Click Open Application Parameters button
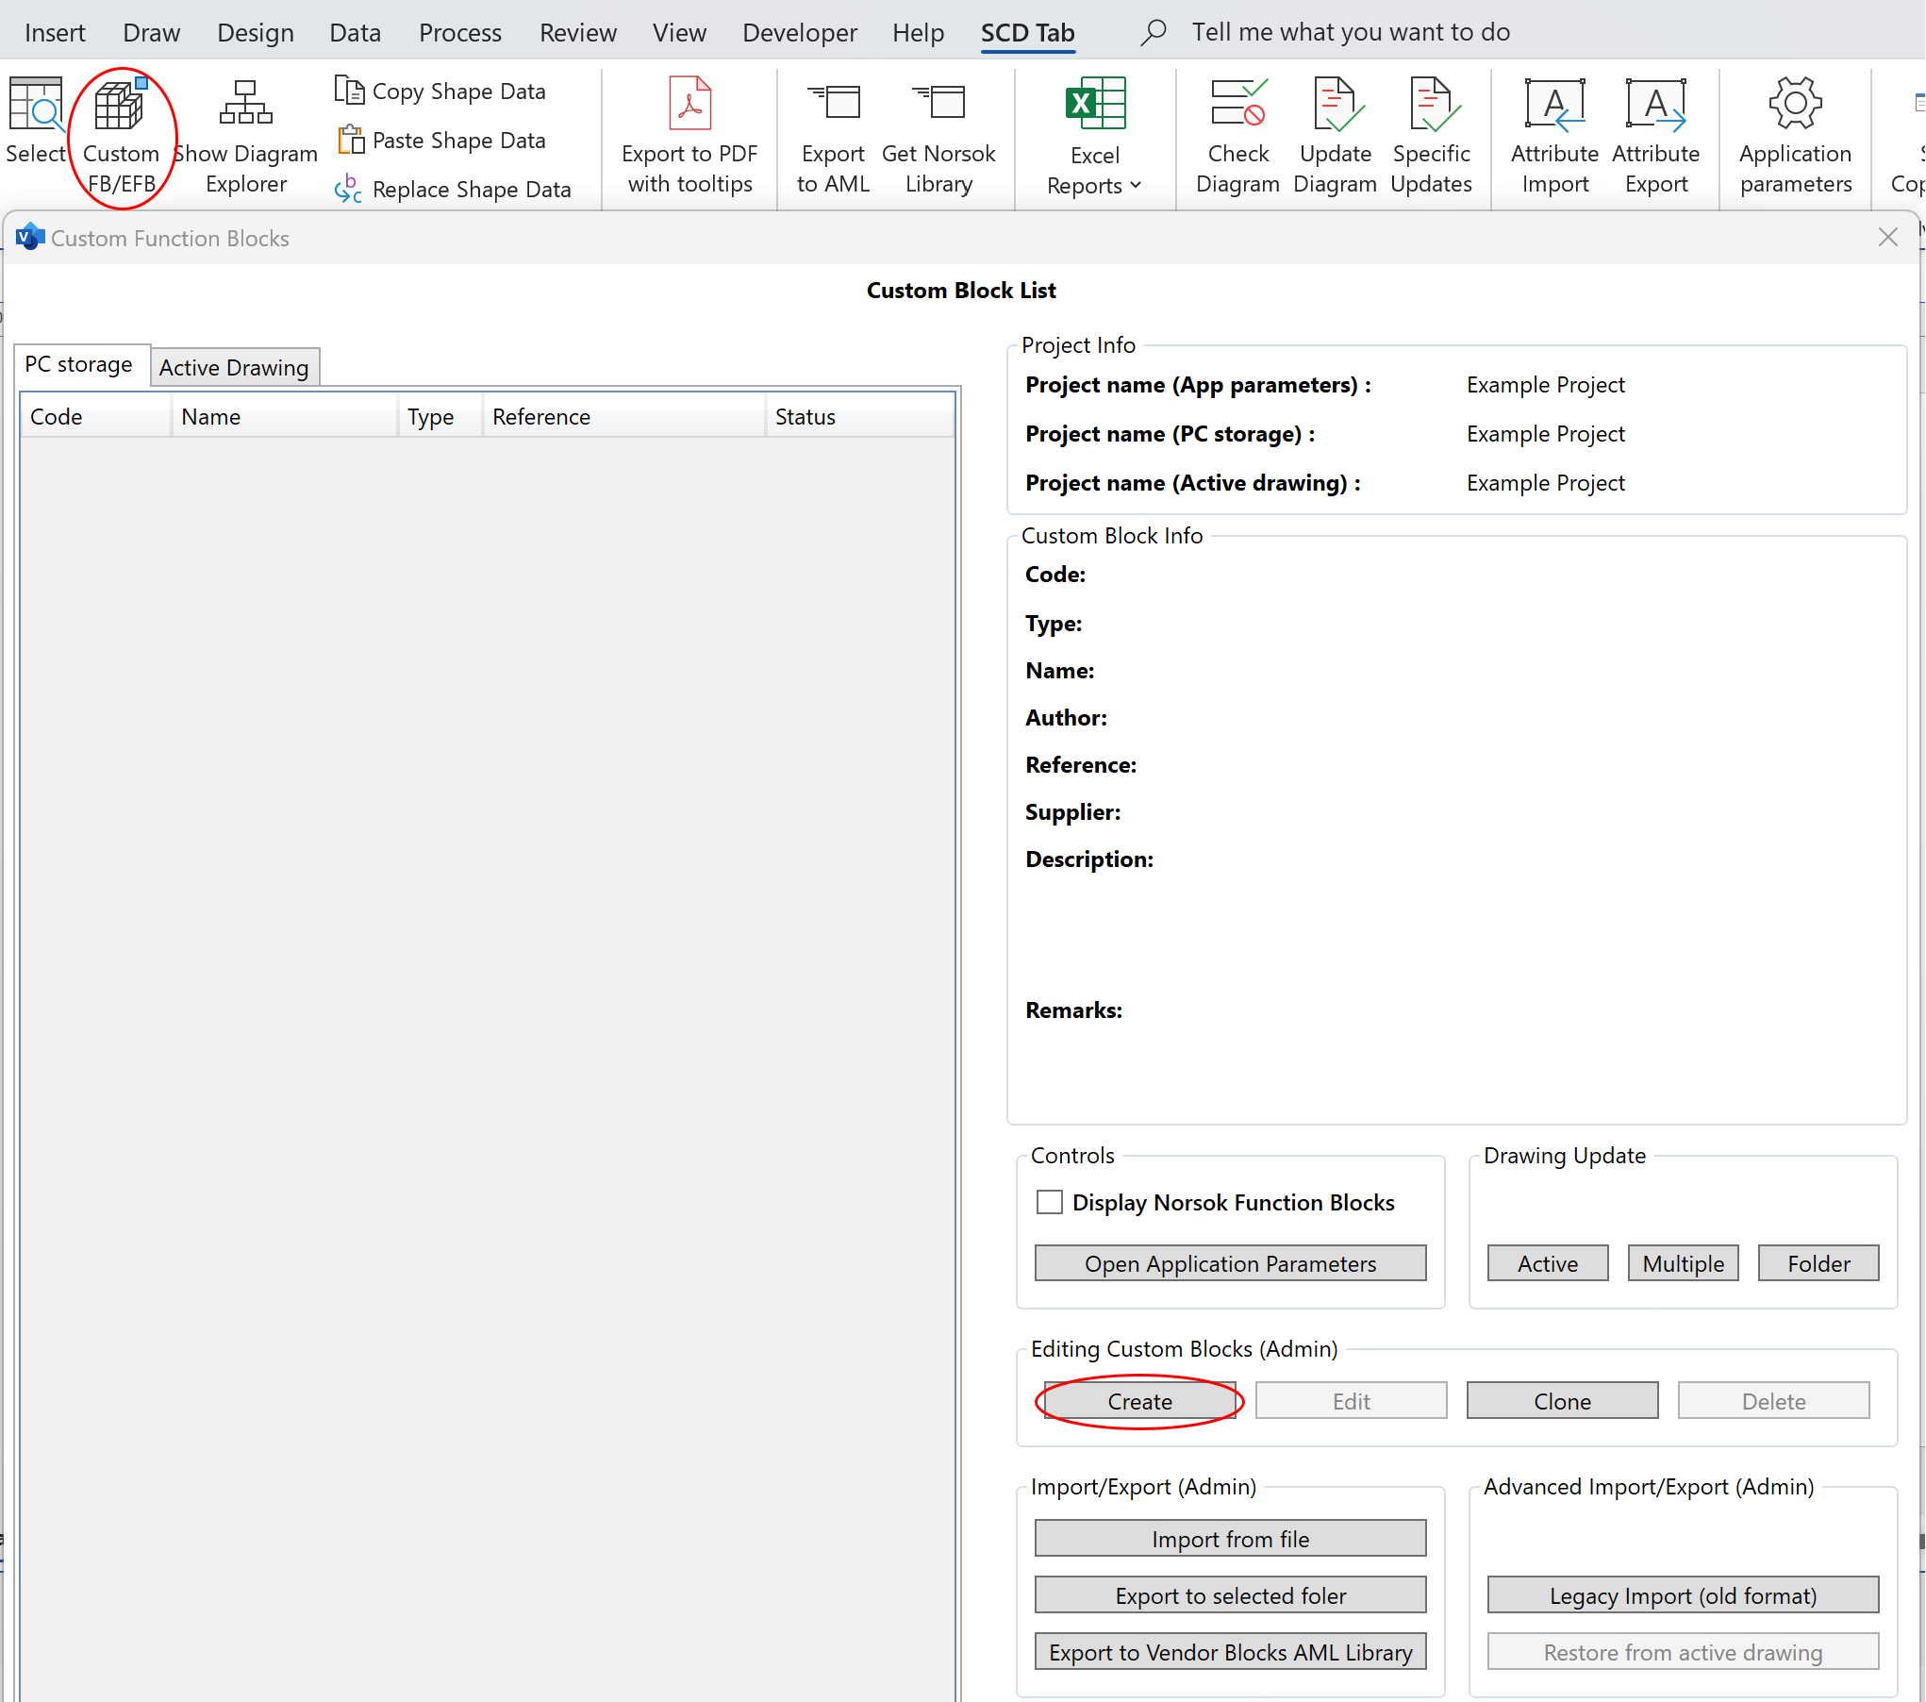Screen dimensions: 1926x1702 pyautogui.click(x=1230, y=1263)
